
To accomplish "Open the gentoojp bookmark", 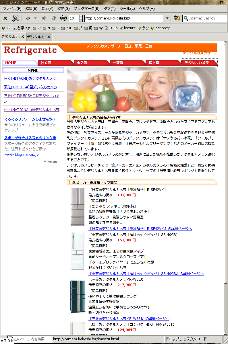I will click(161, 28).
